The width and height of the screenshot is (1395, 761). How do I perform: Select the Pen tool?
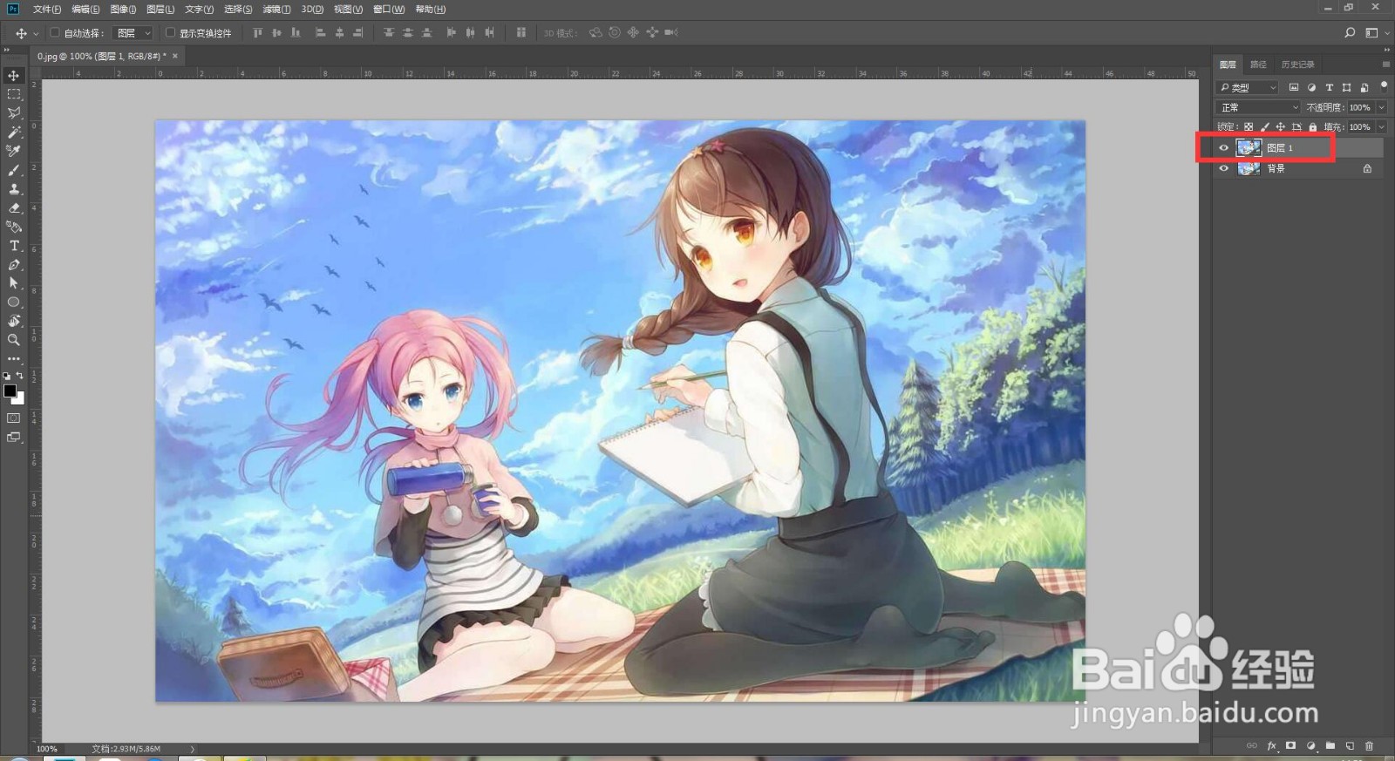14,265
